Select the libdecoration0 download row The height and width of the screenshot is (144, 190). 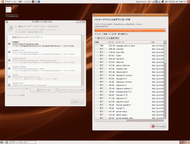click(129, 72)
